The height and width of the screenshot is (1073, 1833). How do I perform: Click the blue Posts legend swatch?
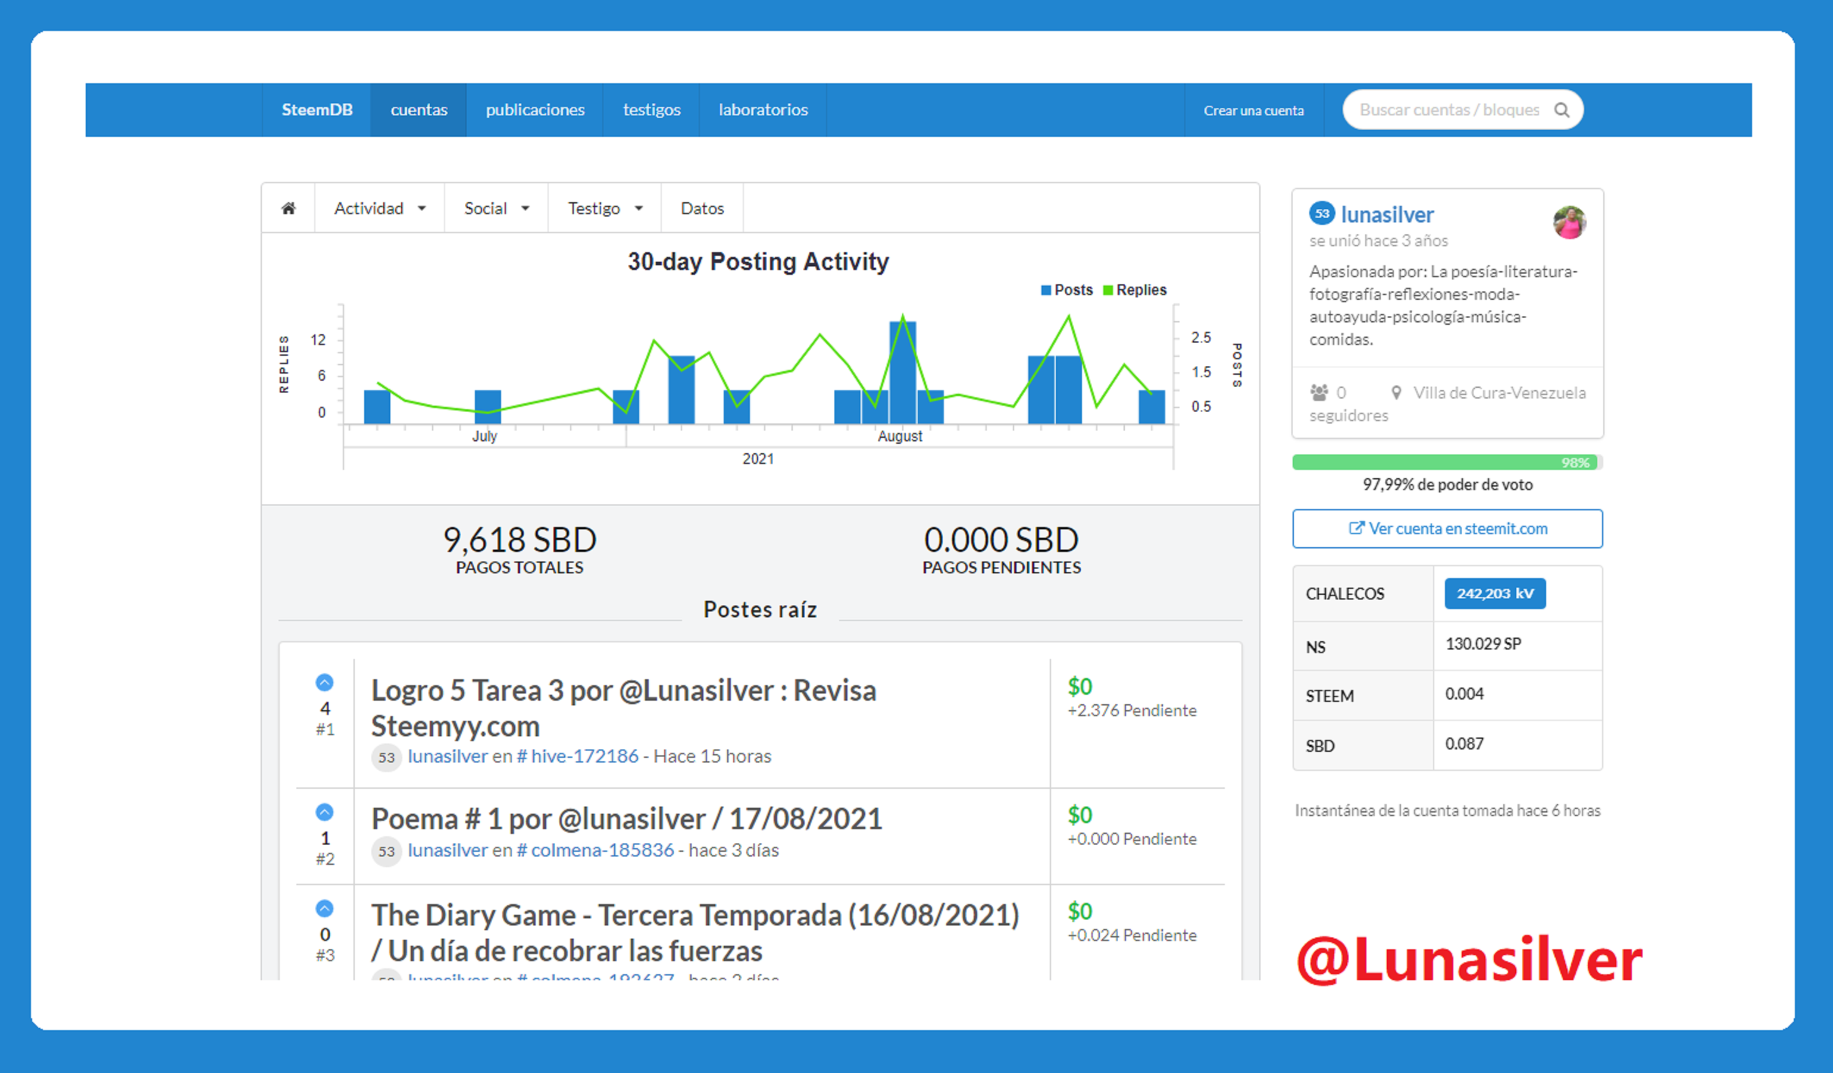[1046, 290]
